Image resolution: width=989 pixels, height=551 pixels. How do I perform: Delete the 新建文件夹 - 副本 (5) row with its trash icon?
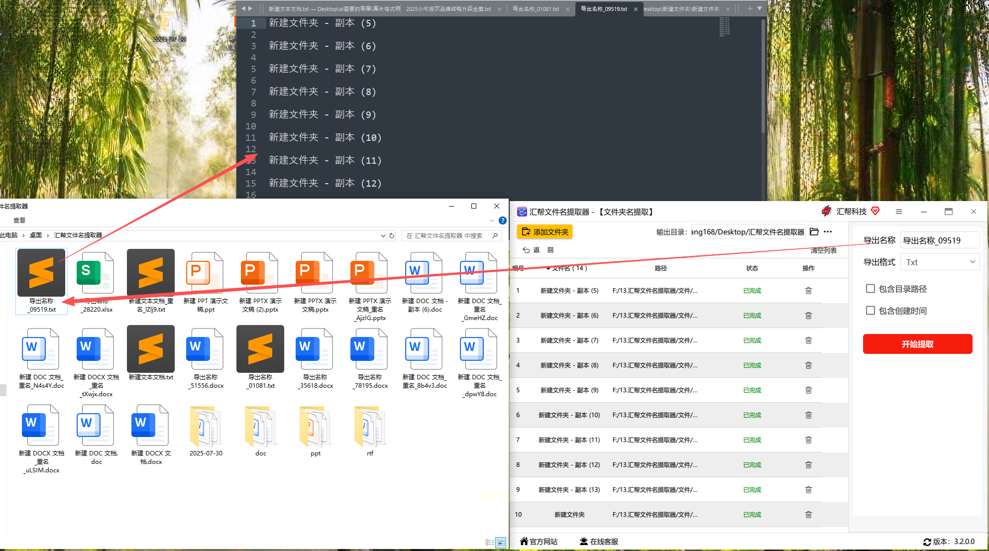[808, 291]
